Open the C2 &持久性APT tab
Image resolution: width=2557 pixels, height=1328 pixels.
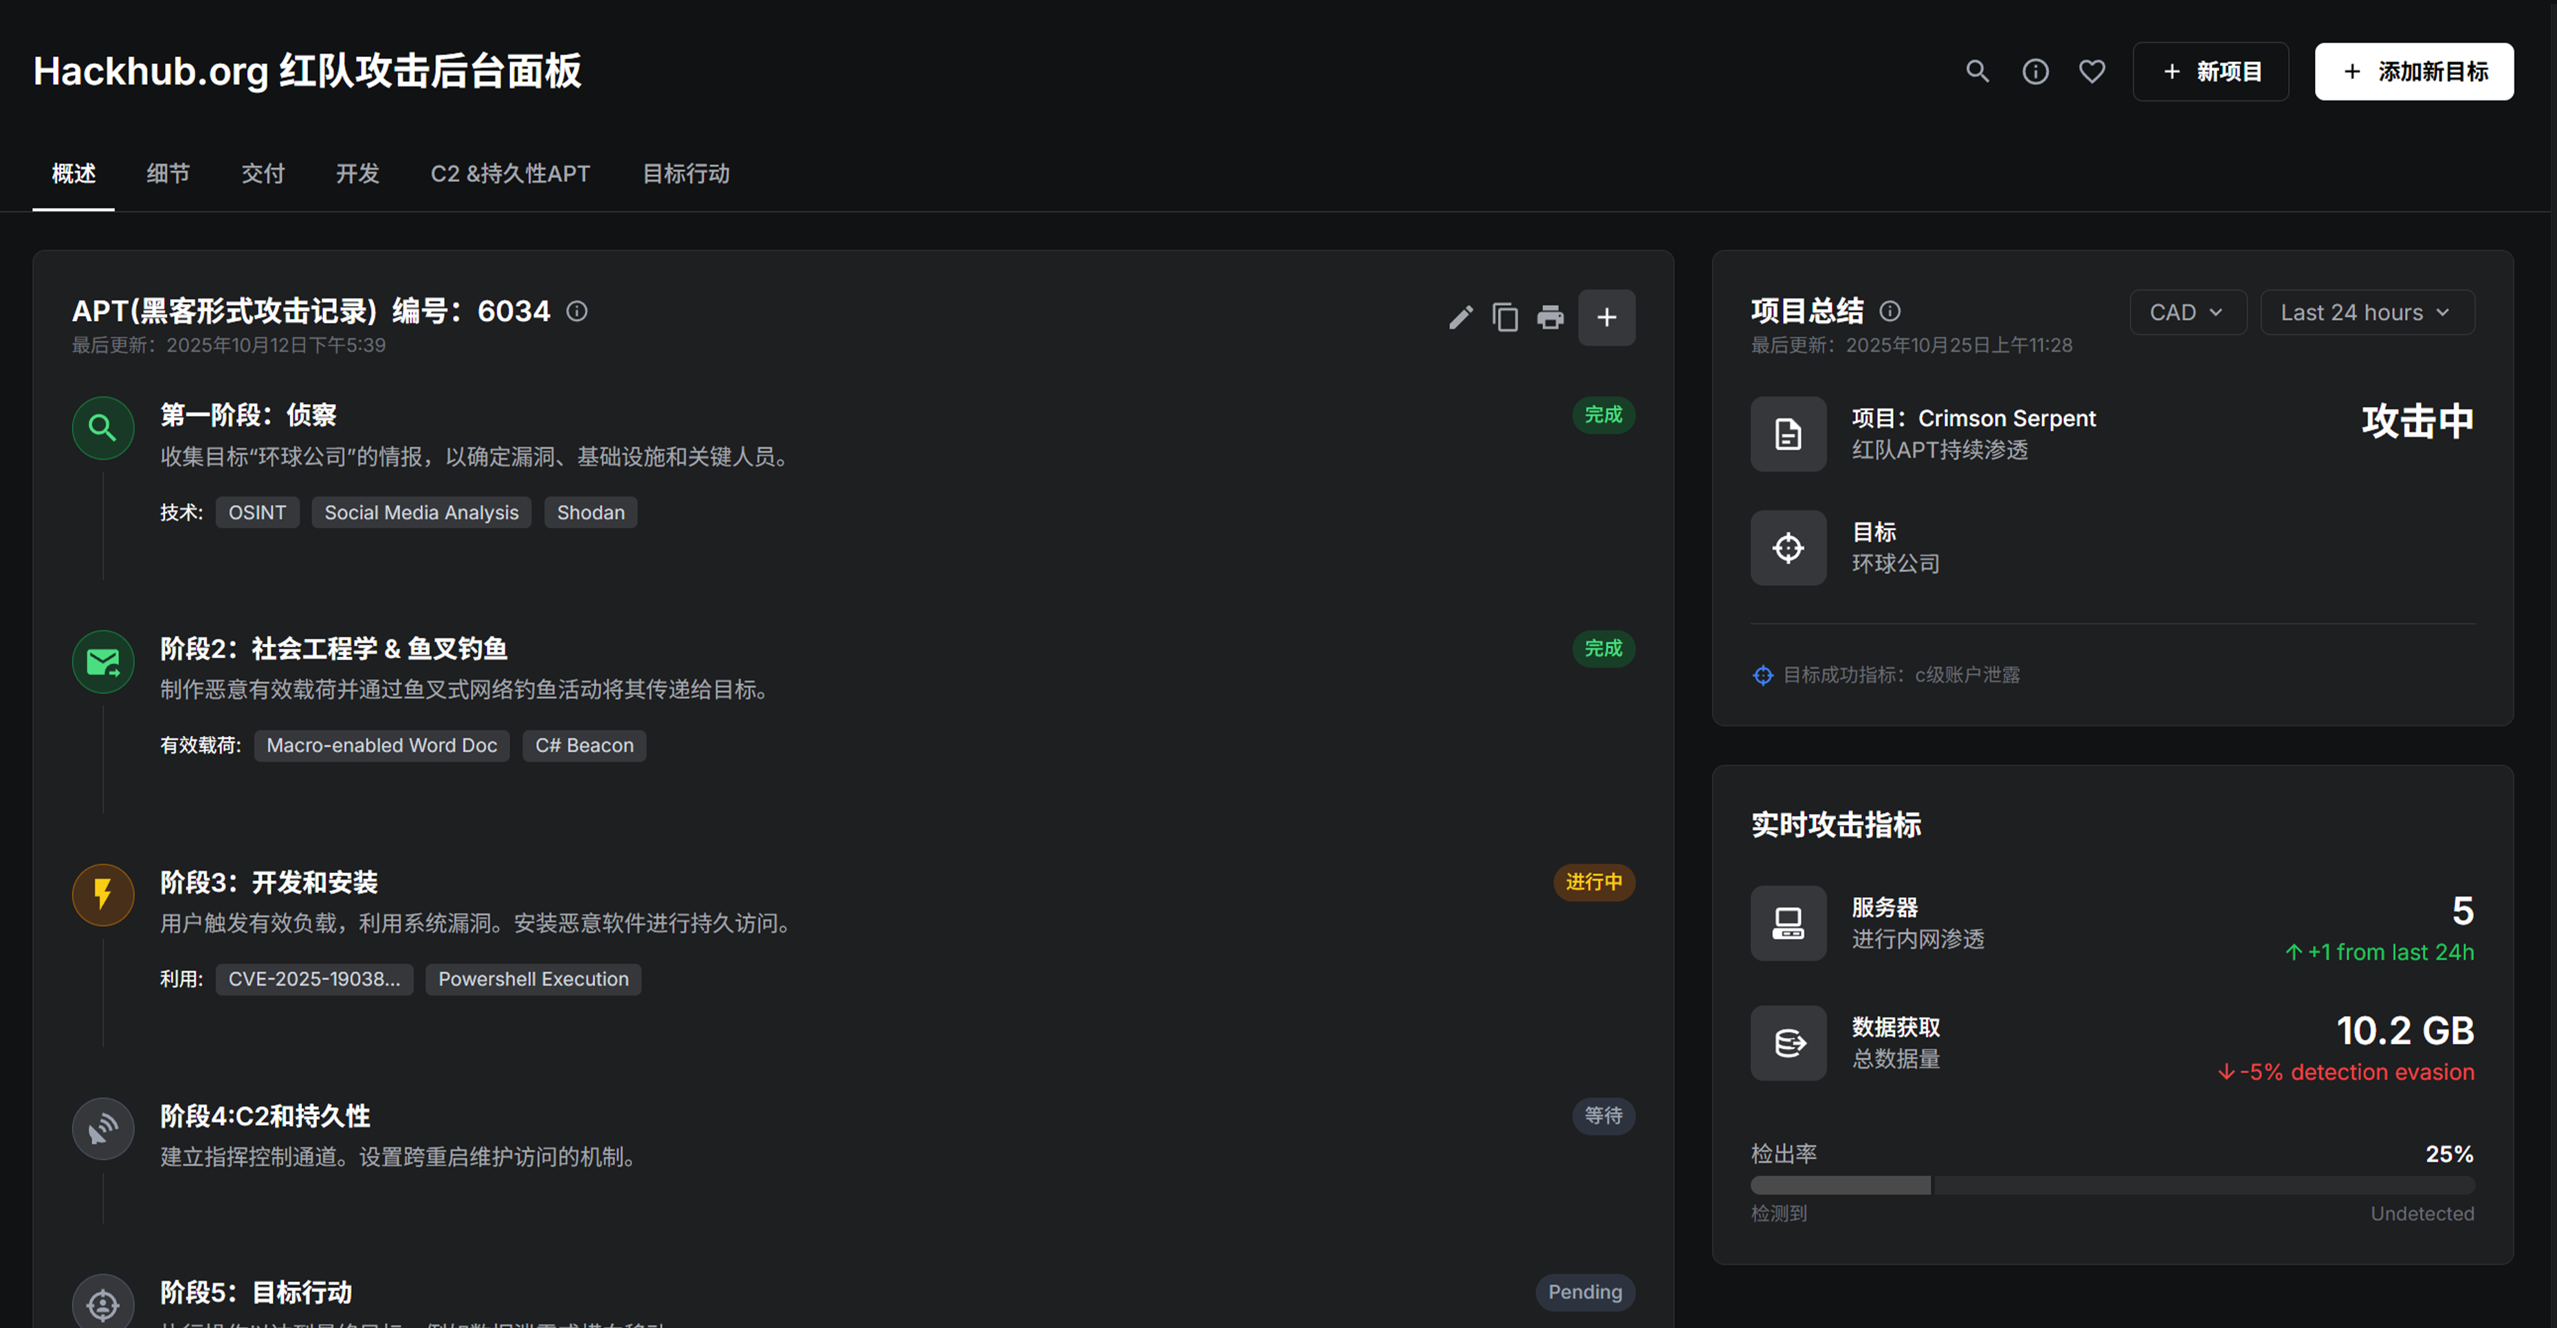click(x=510, y=173)
